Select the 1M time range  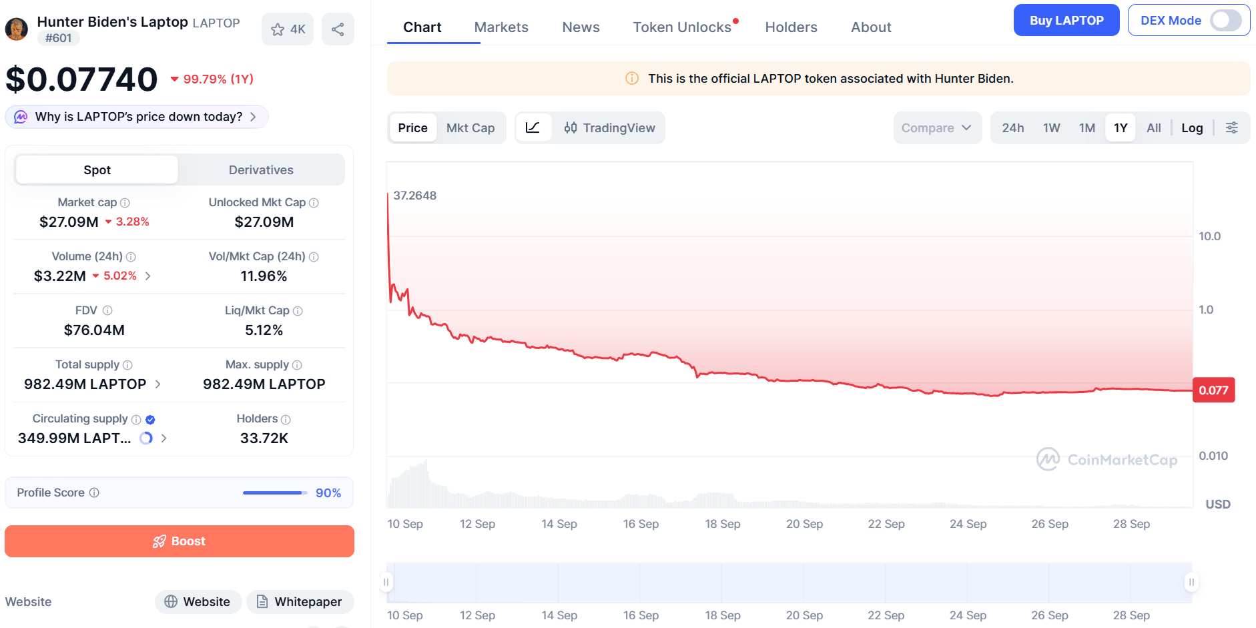click(1087, 127)
